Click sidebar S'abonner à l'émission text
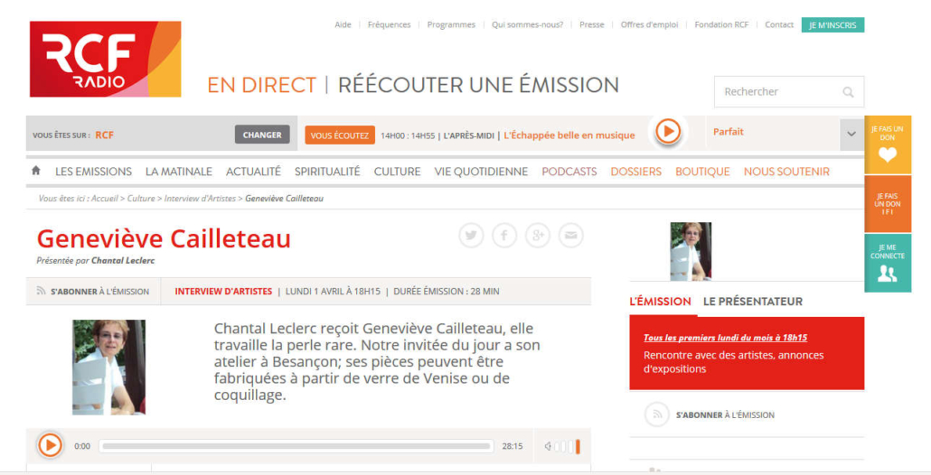This screenshot has height=475, width=931. [725, 415]
